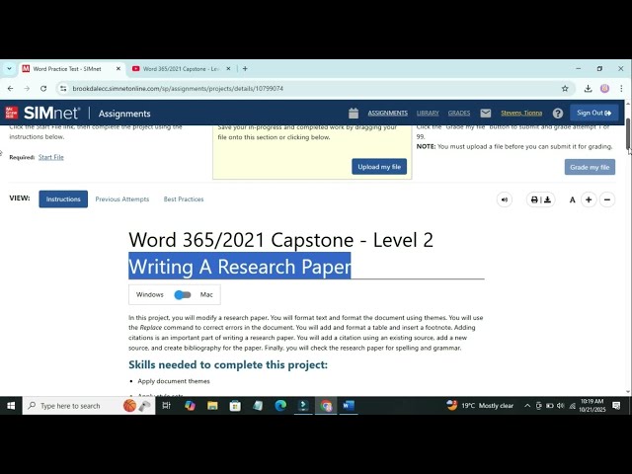The image size is (632, 474).
Task: Decrease text size with minus icon
Action: (x=607, y=199)
